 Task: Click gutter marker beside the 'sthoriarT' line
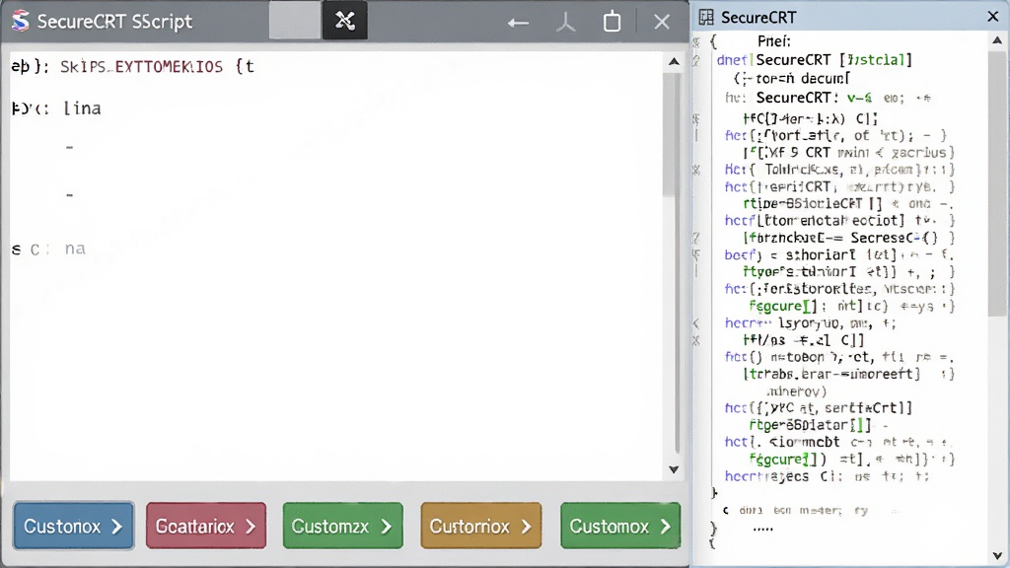tap(696, 255)
